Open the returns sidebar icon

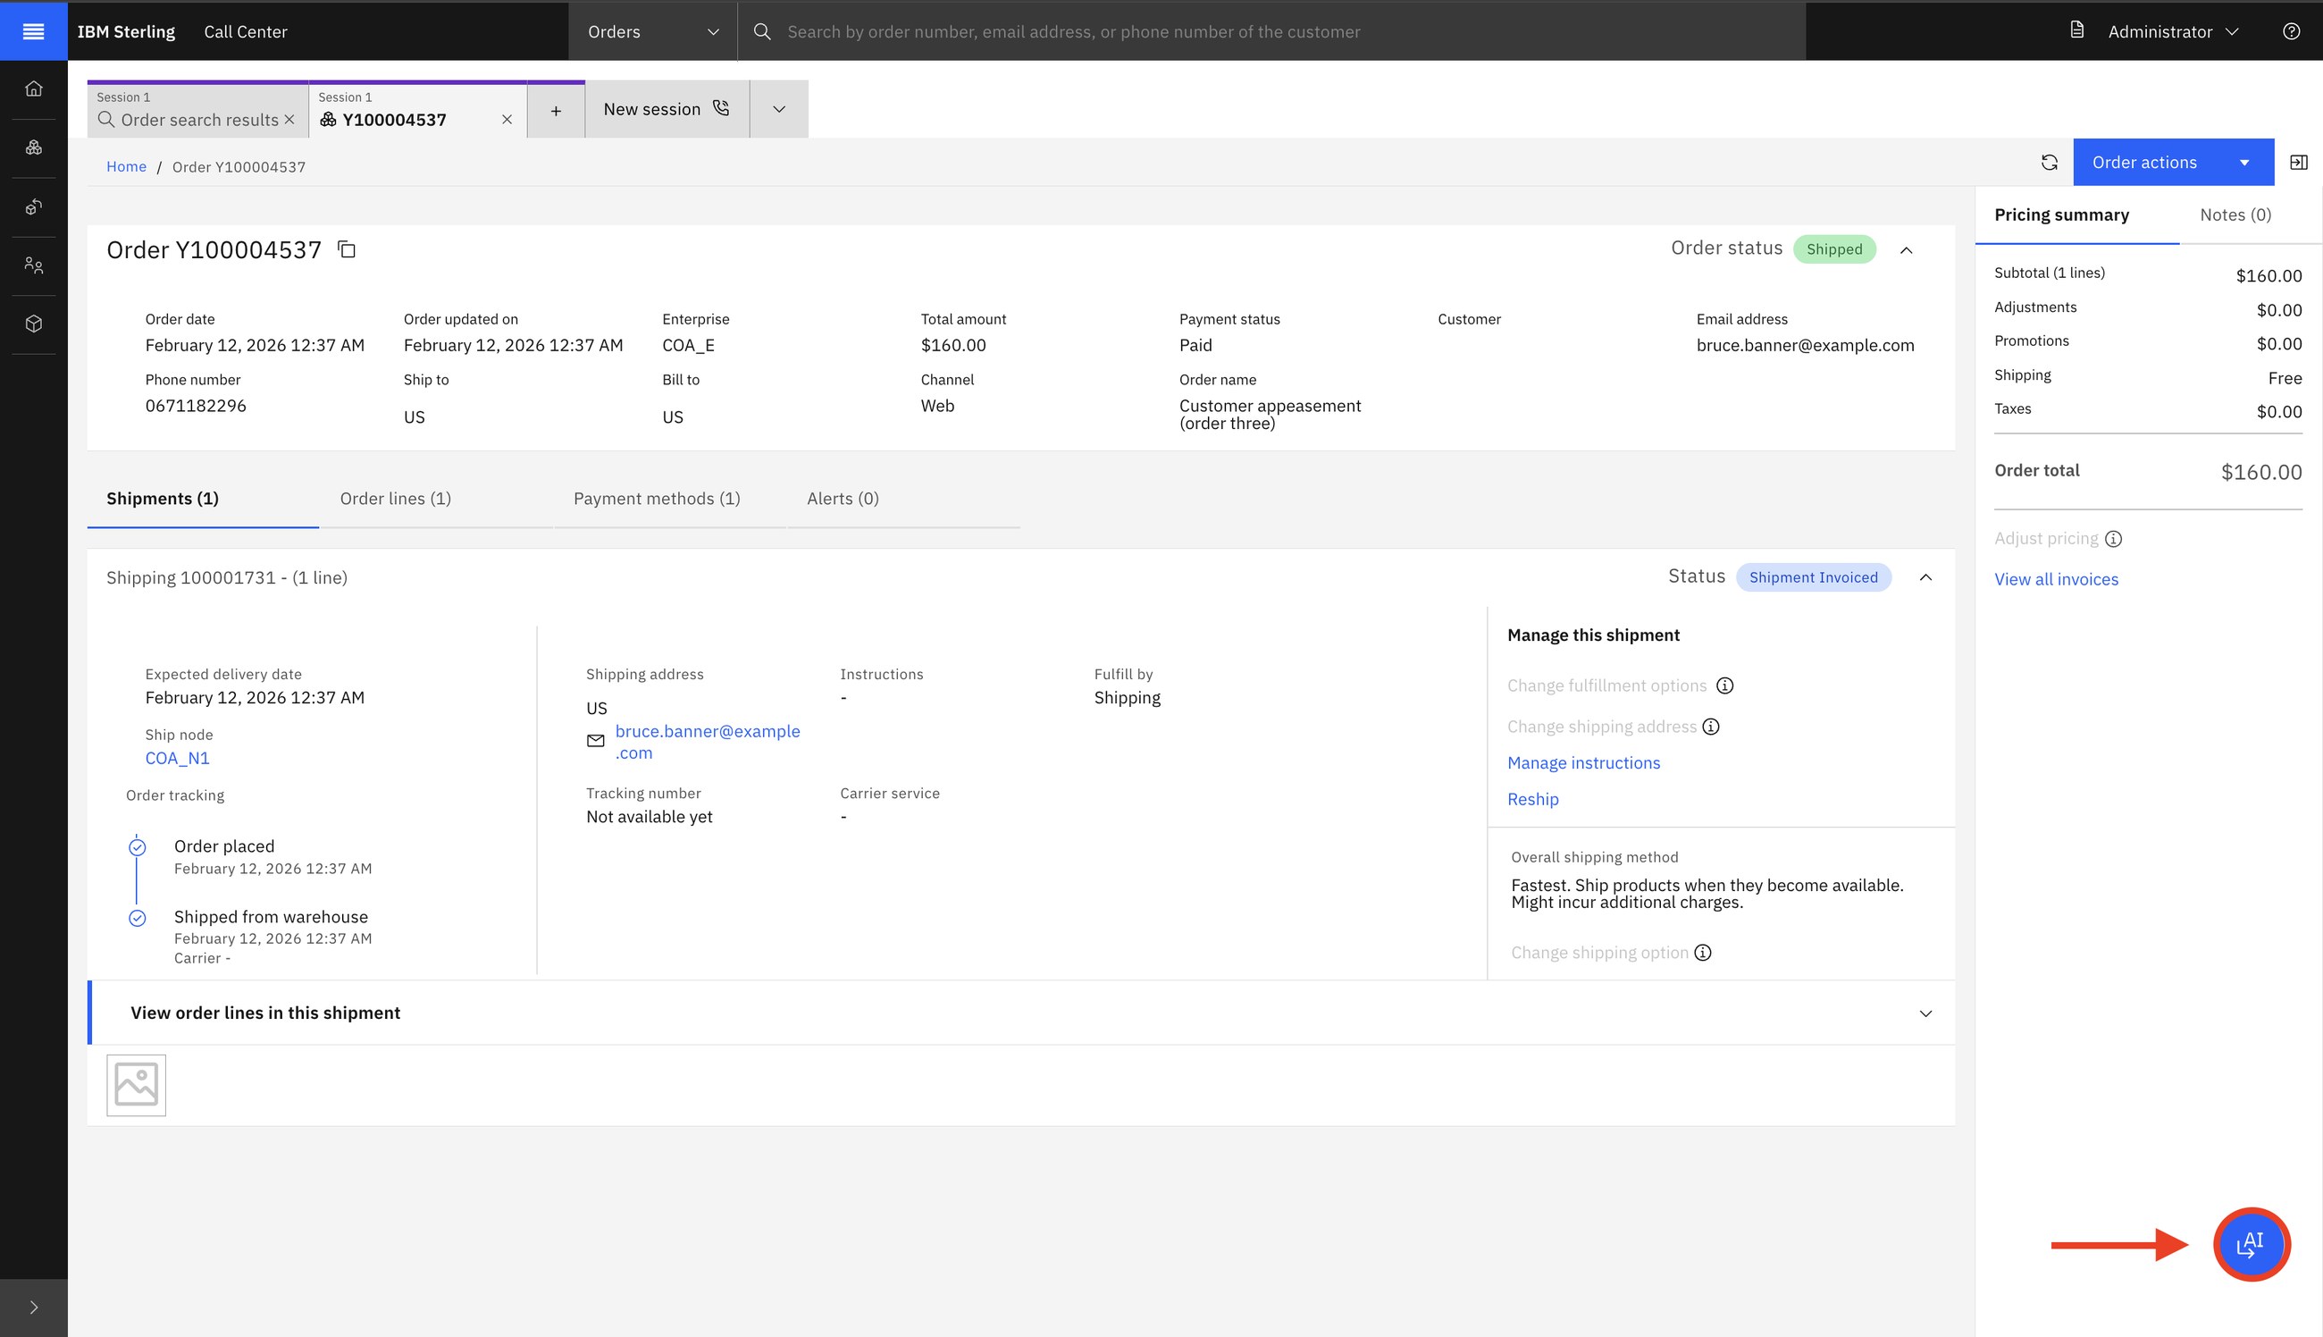tap(34, 206)
